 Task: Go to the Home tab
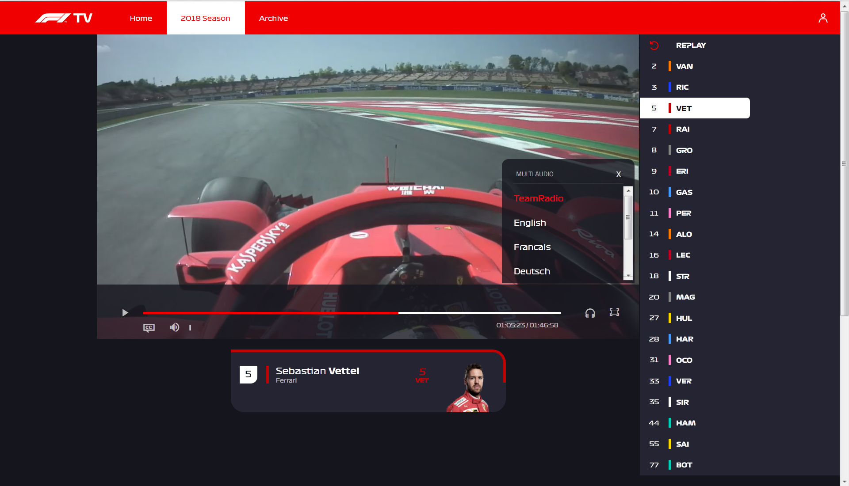pos(141,18)
